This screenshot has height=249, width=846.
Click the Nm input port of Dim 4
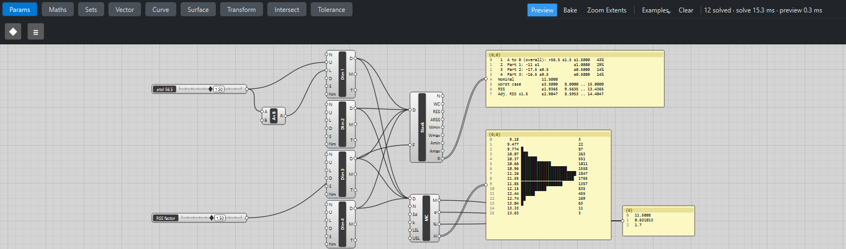coord(325,244)
